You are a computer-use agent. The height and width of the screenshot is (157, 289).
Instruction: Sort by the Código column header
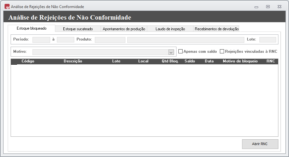pyautogui.click(x=28, y=61)
